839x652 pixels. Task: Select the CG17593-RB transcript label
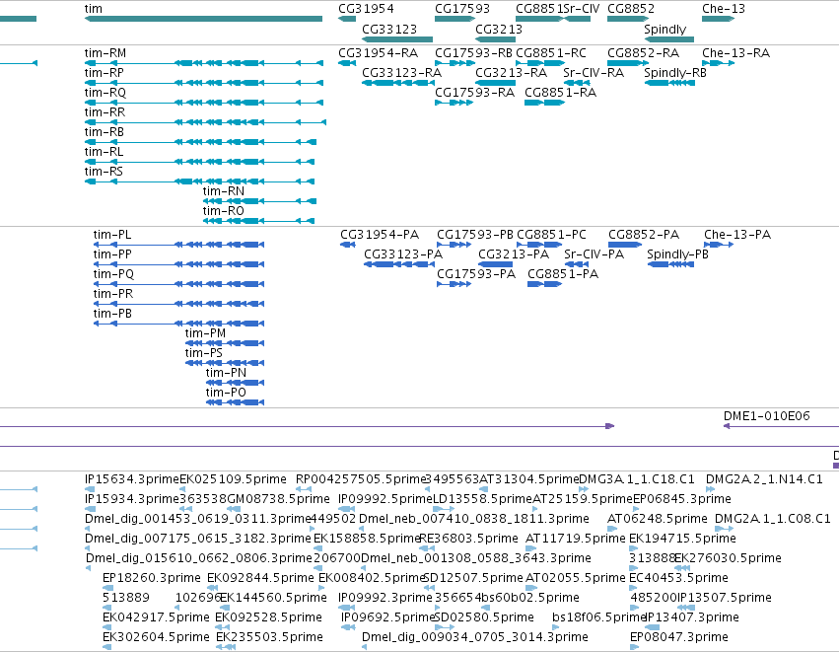[473, 53]
